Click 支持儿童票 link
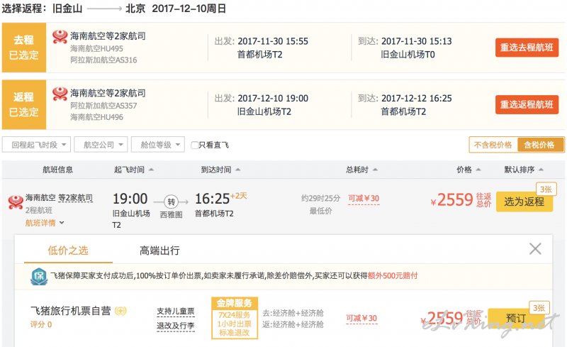Image resolution: width=567 pixels, height=347 pixels. coord(176,312)
